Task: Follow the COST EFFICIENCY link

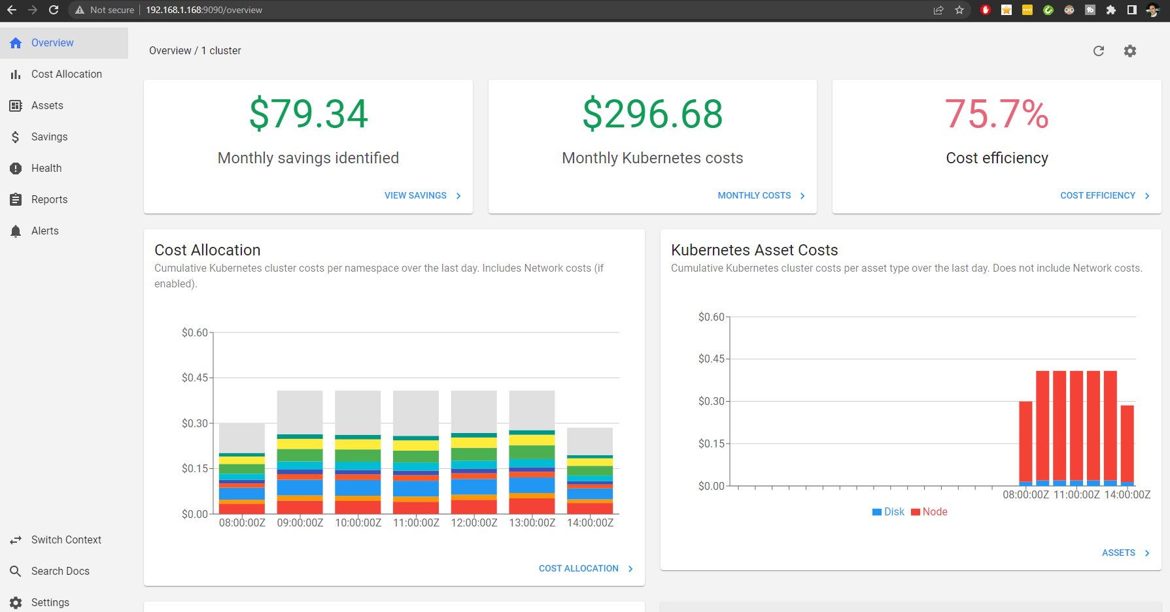Action: click(x=1097, y=195)
